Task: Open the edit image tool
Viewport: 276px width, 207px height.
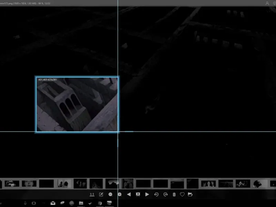Action: [101, 195]
